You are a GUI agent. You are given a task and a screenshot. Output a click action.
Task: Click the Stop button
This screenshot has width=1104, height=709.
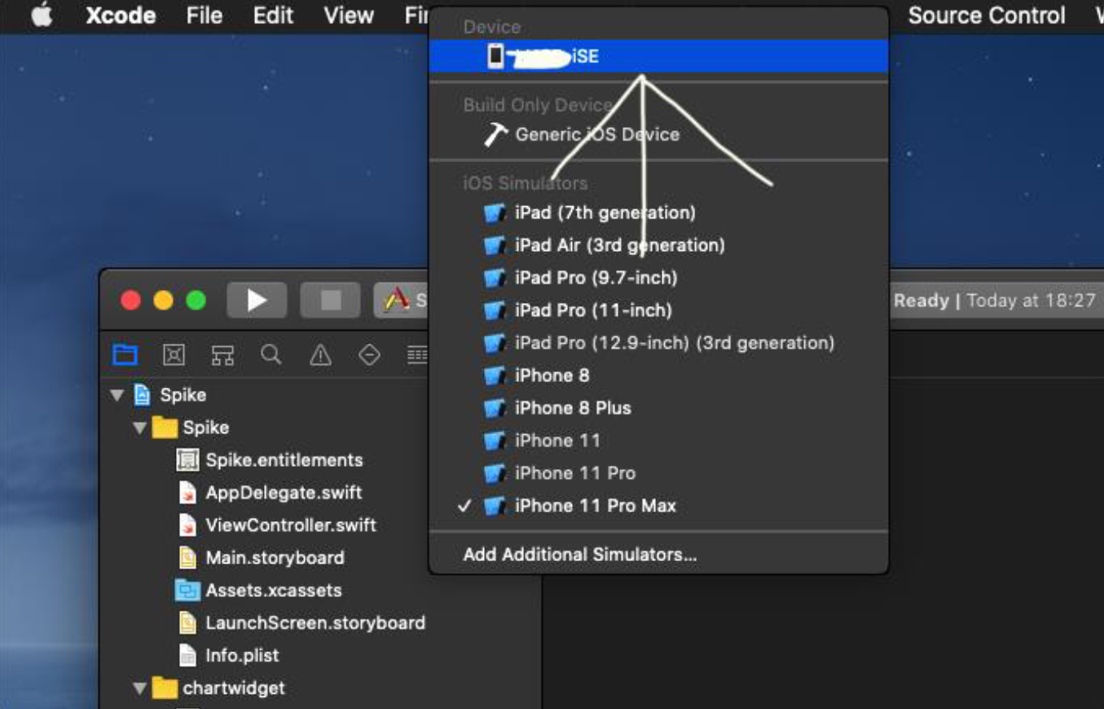point(330,301)
